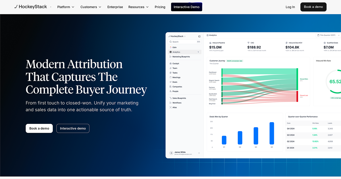Click the white Book a demo hero button

click(x=39, y=128)
